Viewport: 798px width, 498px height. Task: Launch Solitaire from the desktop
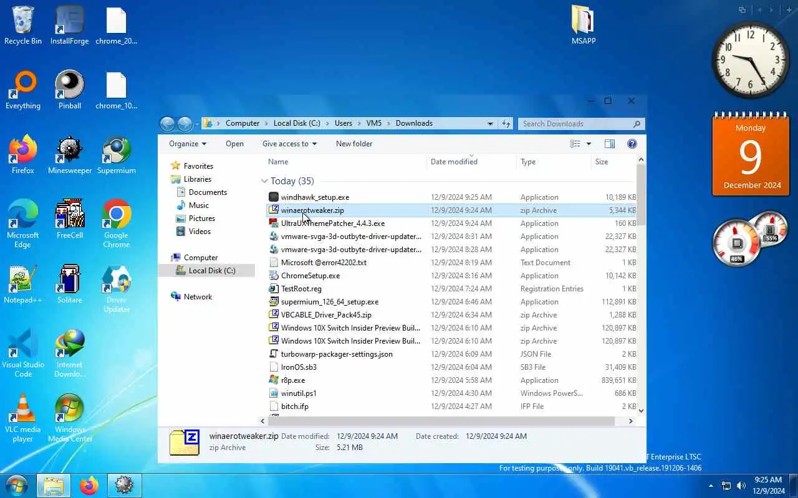70,284
